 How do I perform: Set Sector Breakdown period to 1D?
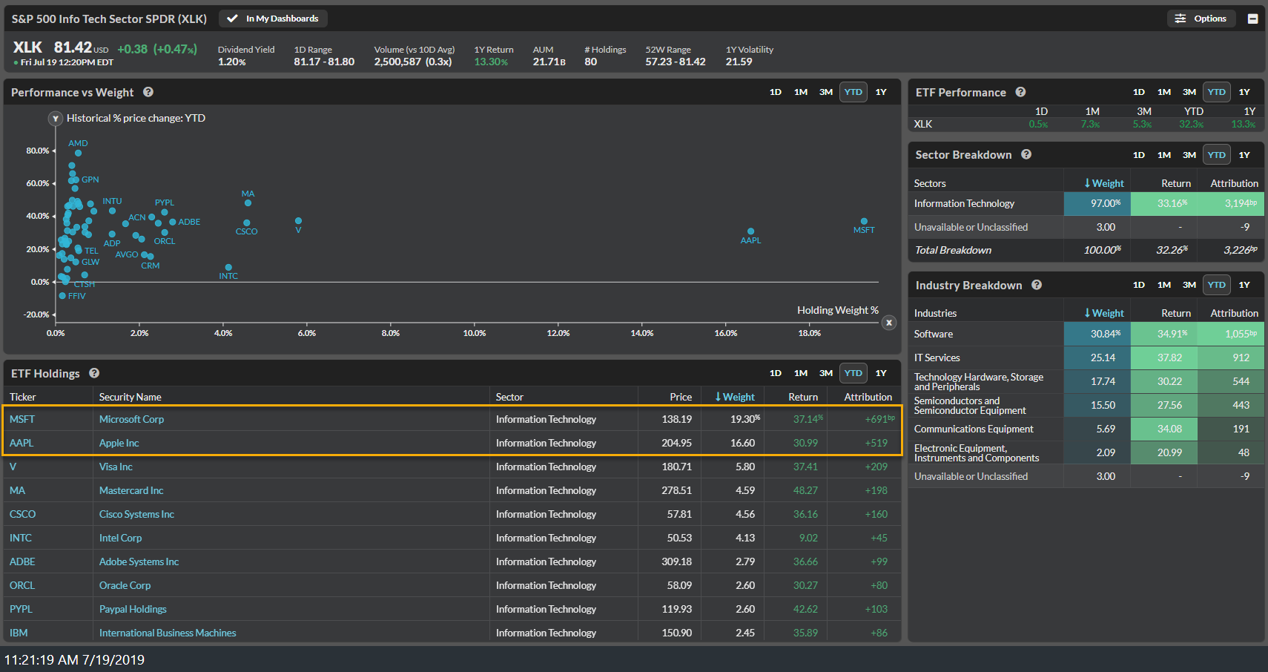point(1139,155)
